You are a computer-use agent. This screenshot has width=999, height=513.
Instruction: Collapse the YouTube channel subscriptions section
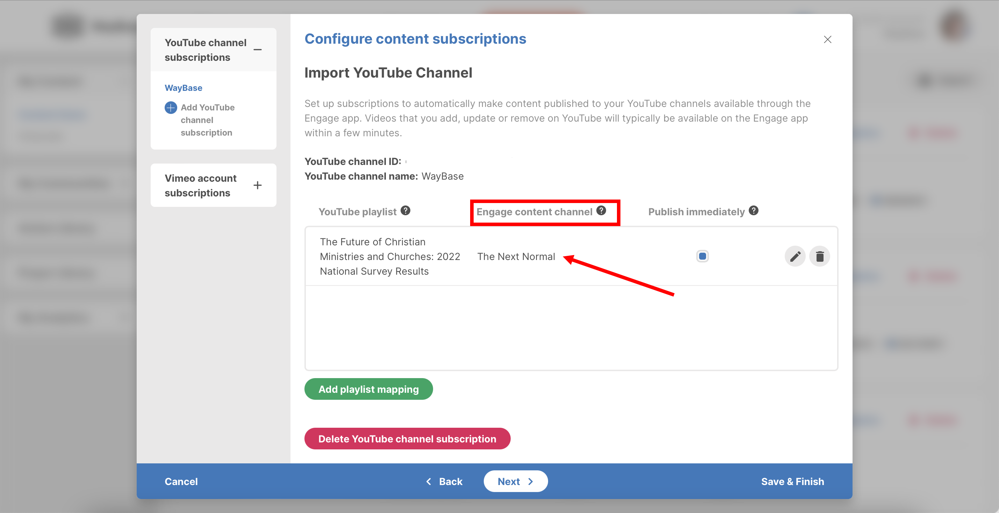pyautogui.click(x=258, y=50)
